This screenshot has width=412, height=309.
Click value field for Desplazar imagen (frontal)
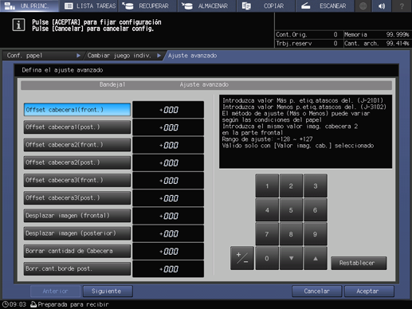pos(168,216)
